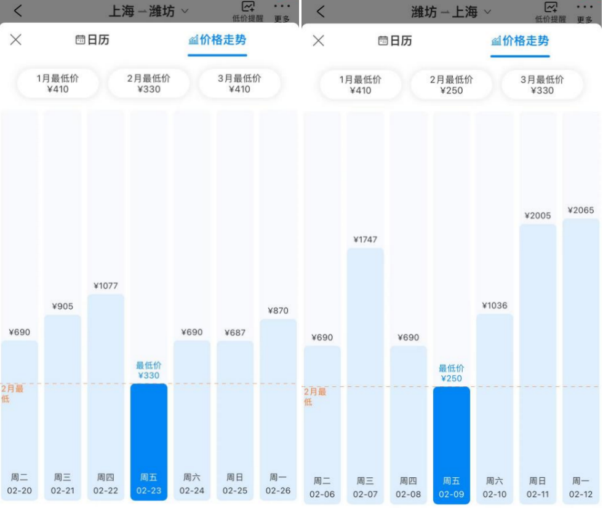The height and width of the screenshot is (508, 603).
Task: Tap 2月最低价 ¥330 button
Action: [148, 84]
